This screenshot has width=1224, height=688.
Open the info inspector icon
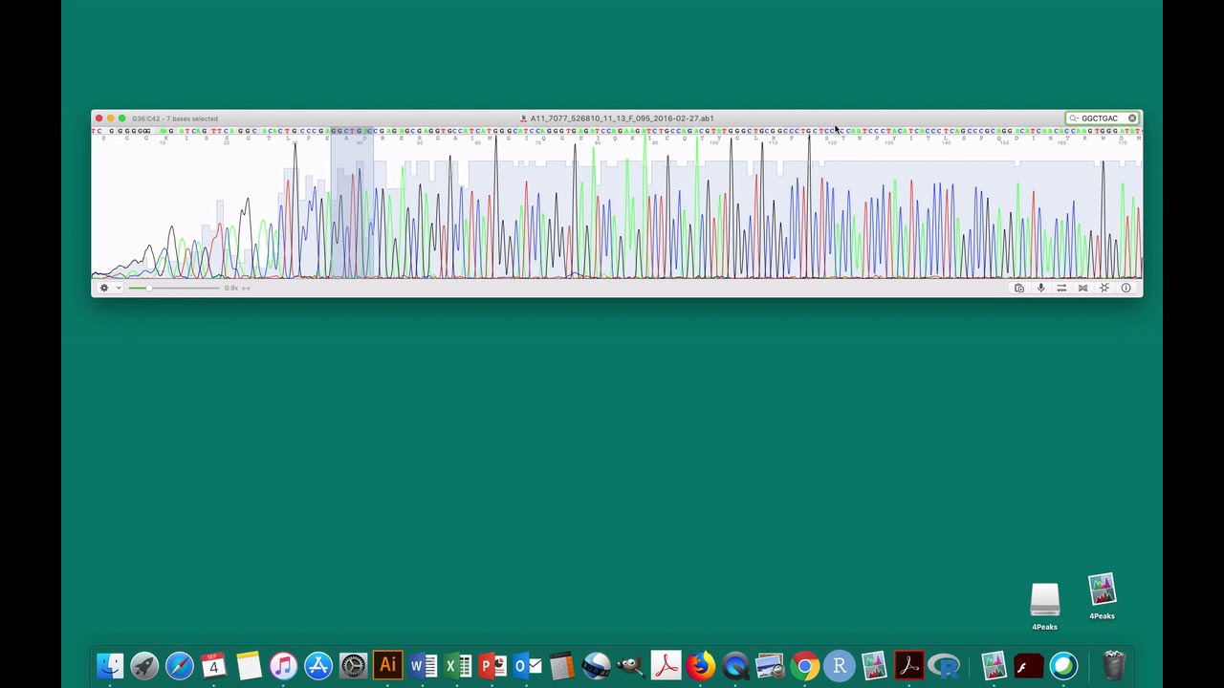click(x=1126, y=288)
